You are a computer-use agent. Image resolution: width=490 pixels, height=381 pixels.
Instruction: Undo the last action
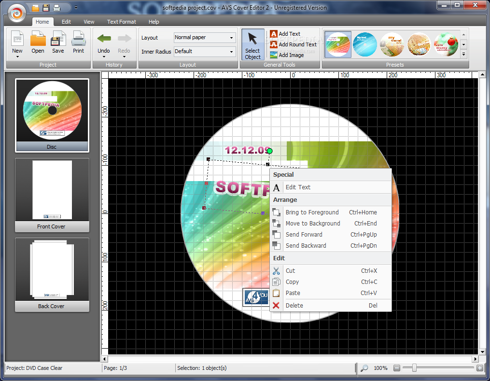pos(104,39)
